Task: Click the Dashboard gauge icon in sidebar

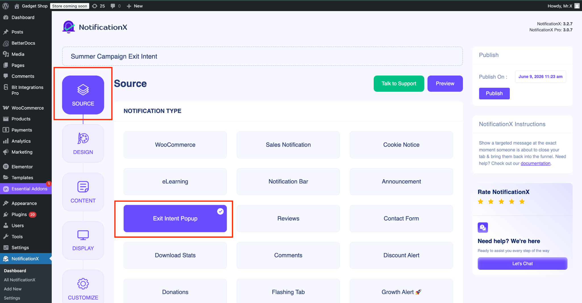Action: click(6, 17)
